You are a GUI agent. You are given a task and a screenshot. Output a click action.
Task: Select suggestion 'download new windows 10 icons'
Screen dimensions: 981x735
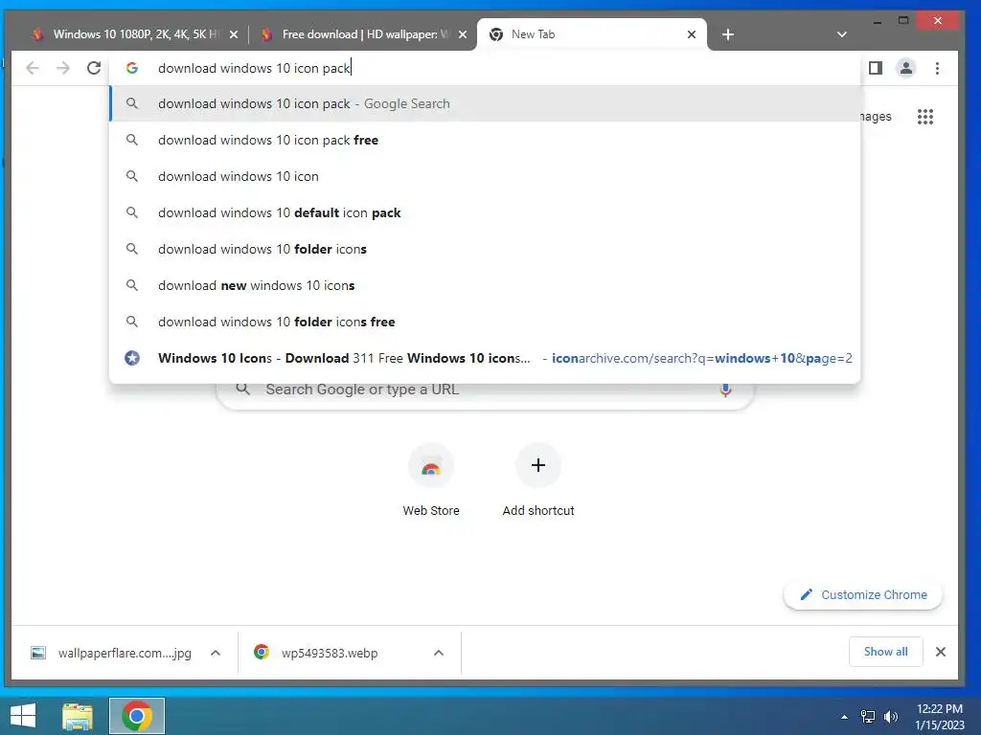(x=485, y=285)
